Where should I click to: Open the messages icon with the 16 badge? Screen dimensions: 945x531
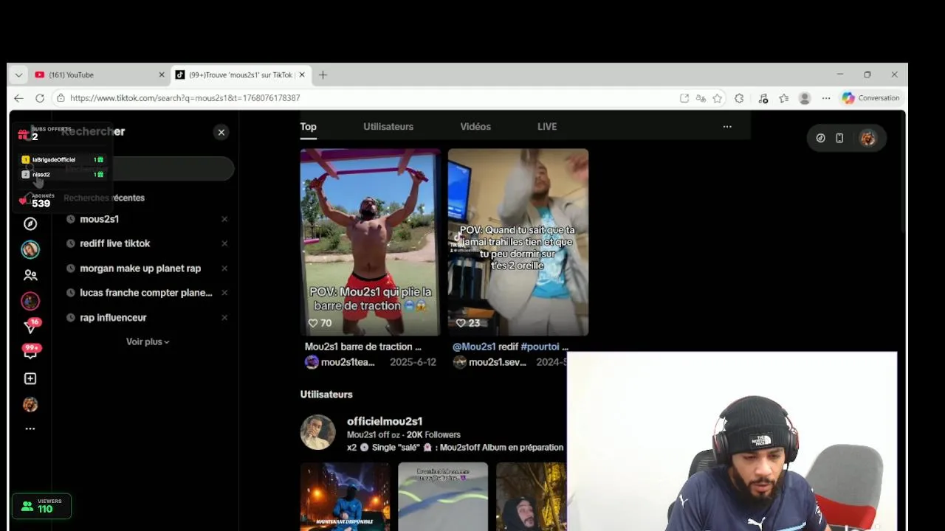click(30, 326)
